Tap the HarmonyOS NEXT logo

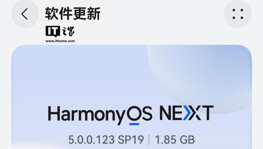(131, 115)
